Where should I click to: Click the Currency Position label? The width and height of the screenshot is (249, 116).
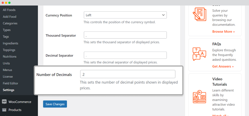(x=59, y=15)
